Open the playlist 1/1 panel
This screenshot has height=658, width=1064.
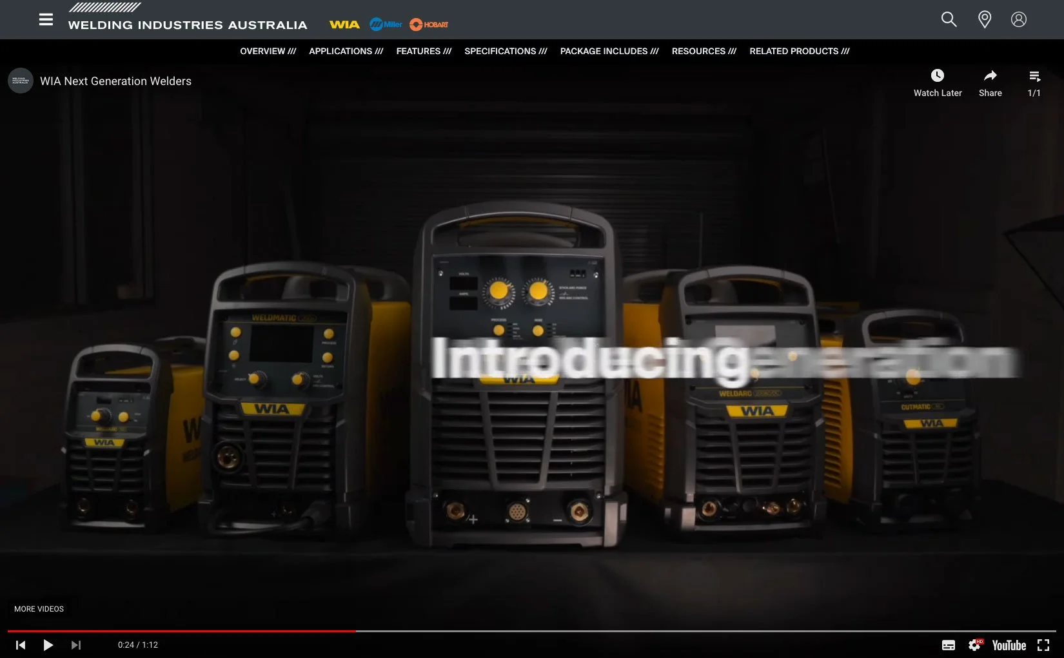1034,83
